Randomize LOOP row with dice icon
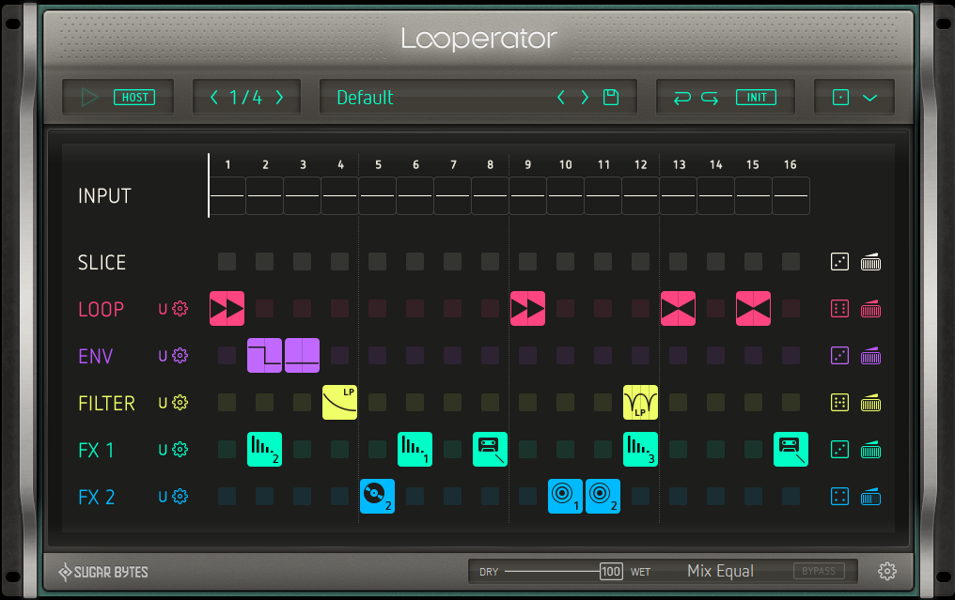Image resolution: width=955 pixels, height=600 pixels. (840, 309)
